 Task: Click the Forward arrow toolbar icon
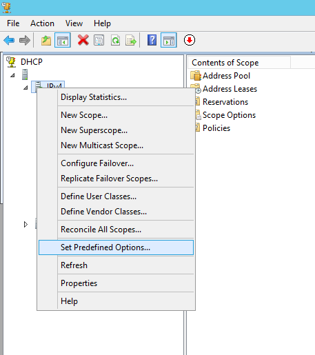click(25, 40)
